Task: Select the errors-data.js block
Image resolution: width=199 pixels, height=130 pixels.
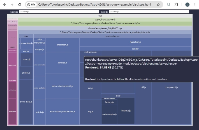Action: pyautogui.click(x=26, y=102)
